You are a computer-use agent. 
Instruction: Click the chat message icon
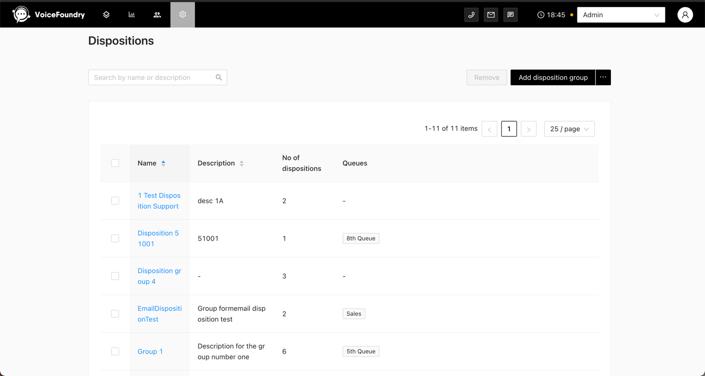tap(511, 15)
